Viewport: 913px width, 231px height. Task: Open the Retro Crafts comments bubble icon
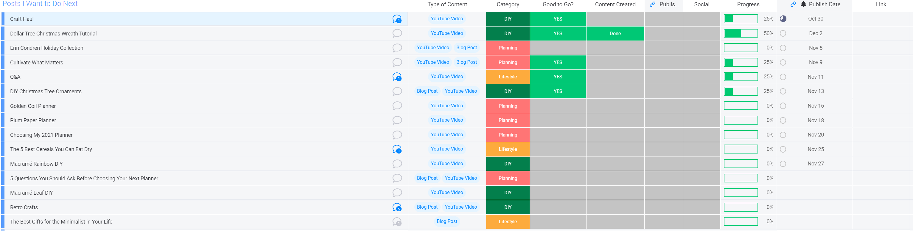point(397,207)
